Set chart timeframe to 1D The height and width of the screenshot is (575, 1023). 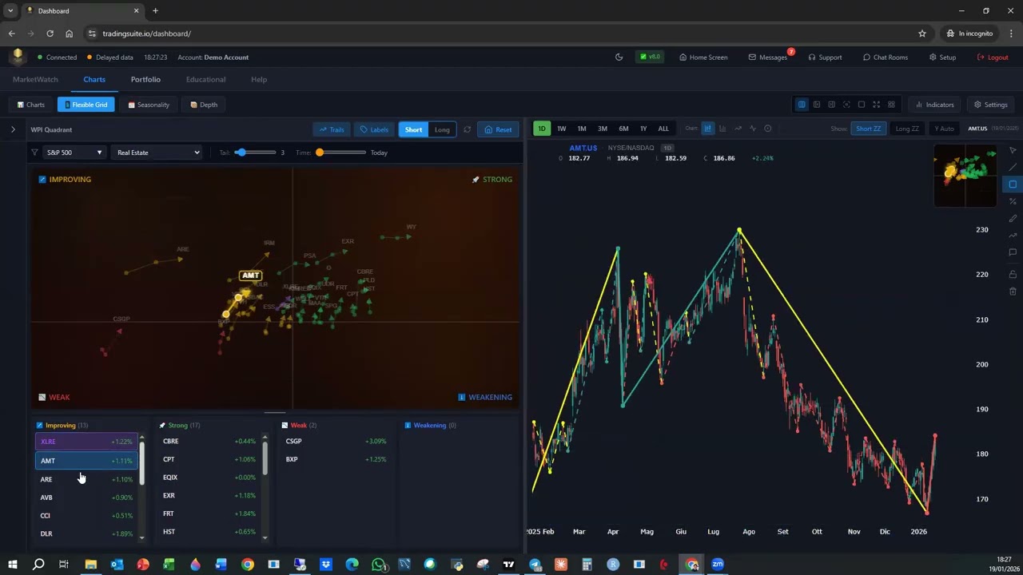(541, 129)
